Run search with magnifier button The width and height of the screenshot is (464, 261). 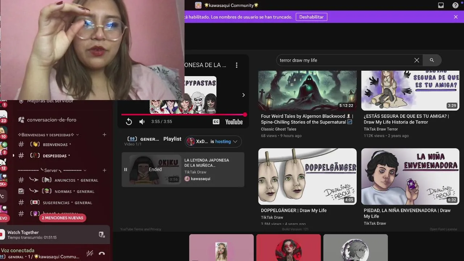(x=432, y=60)
